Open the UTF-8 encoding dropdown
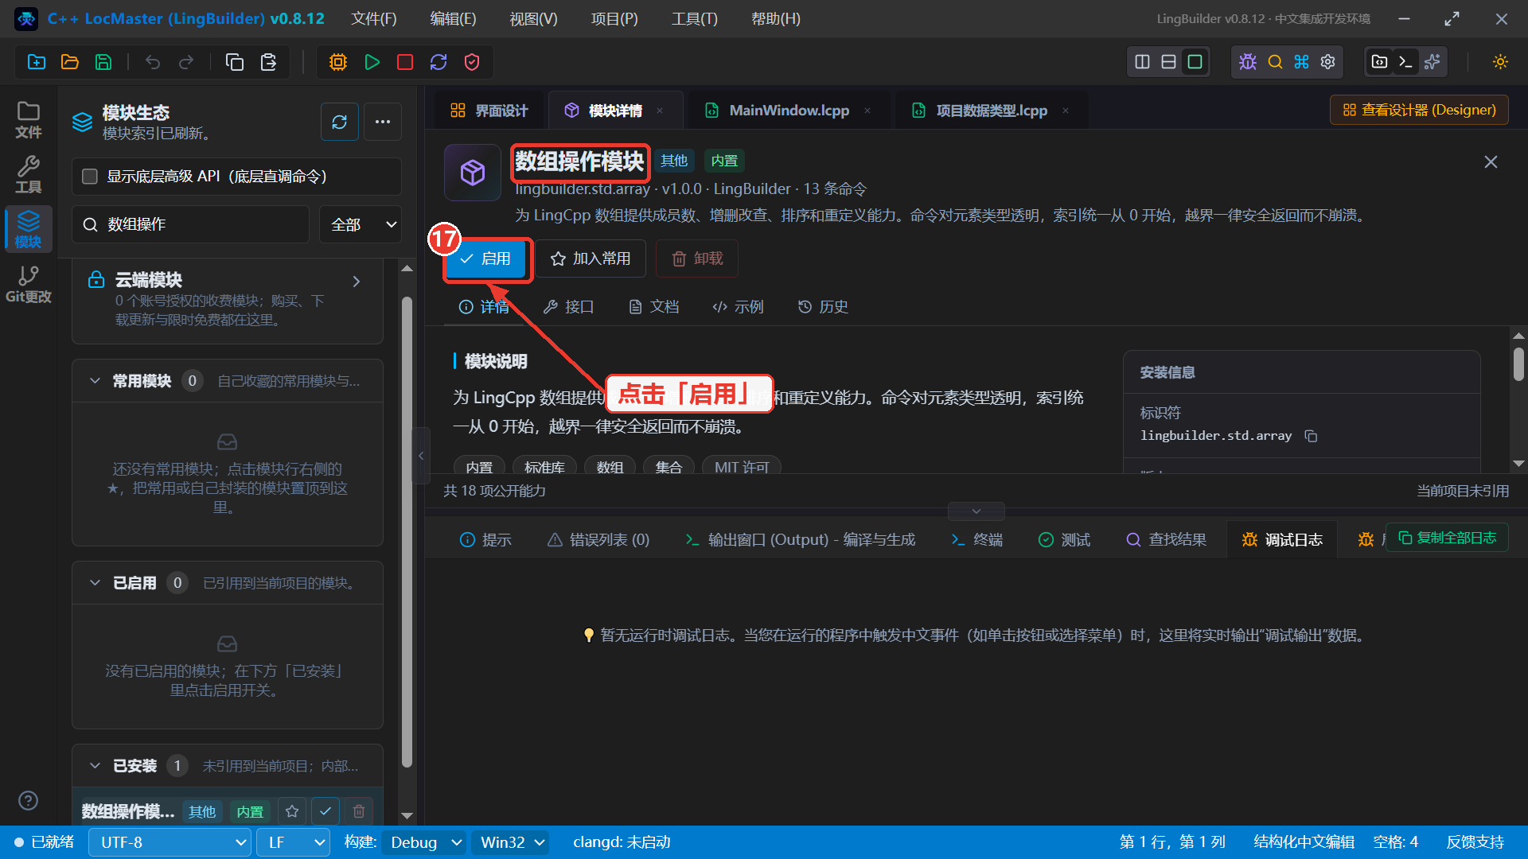Screen dimensions: 1528x859 pos(170,842)
